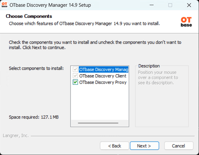Go back with the Back button
This screenshot has height=155, width=199.
(x=114, y=146)
